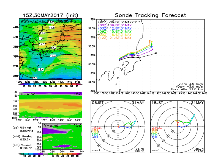218x168 pixels.
Task: Select the yellow "(09Z) 18JST,31MAY" legend entry
Action: click(x=115, y=35)
